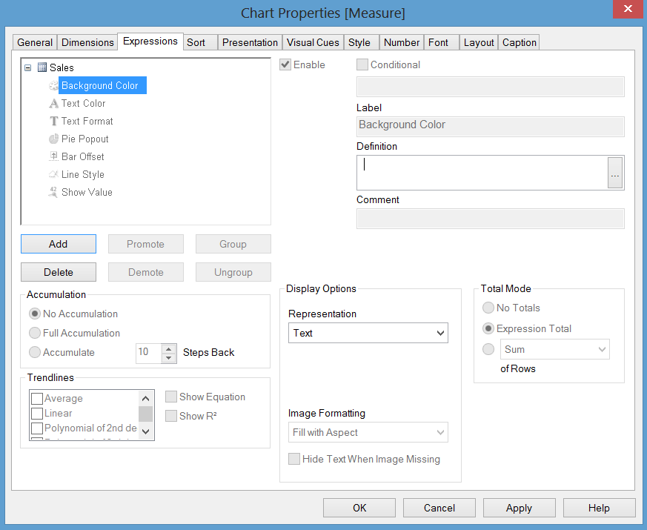Switch to the General tab
The width and height of the screenshot is (647, 530).
point(35,42)
